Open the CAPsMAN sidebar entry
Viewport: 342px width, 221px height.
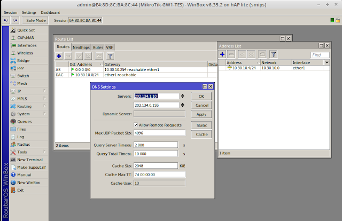[x=26, y=38]
